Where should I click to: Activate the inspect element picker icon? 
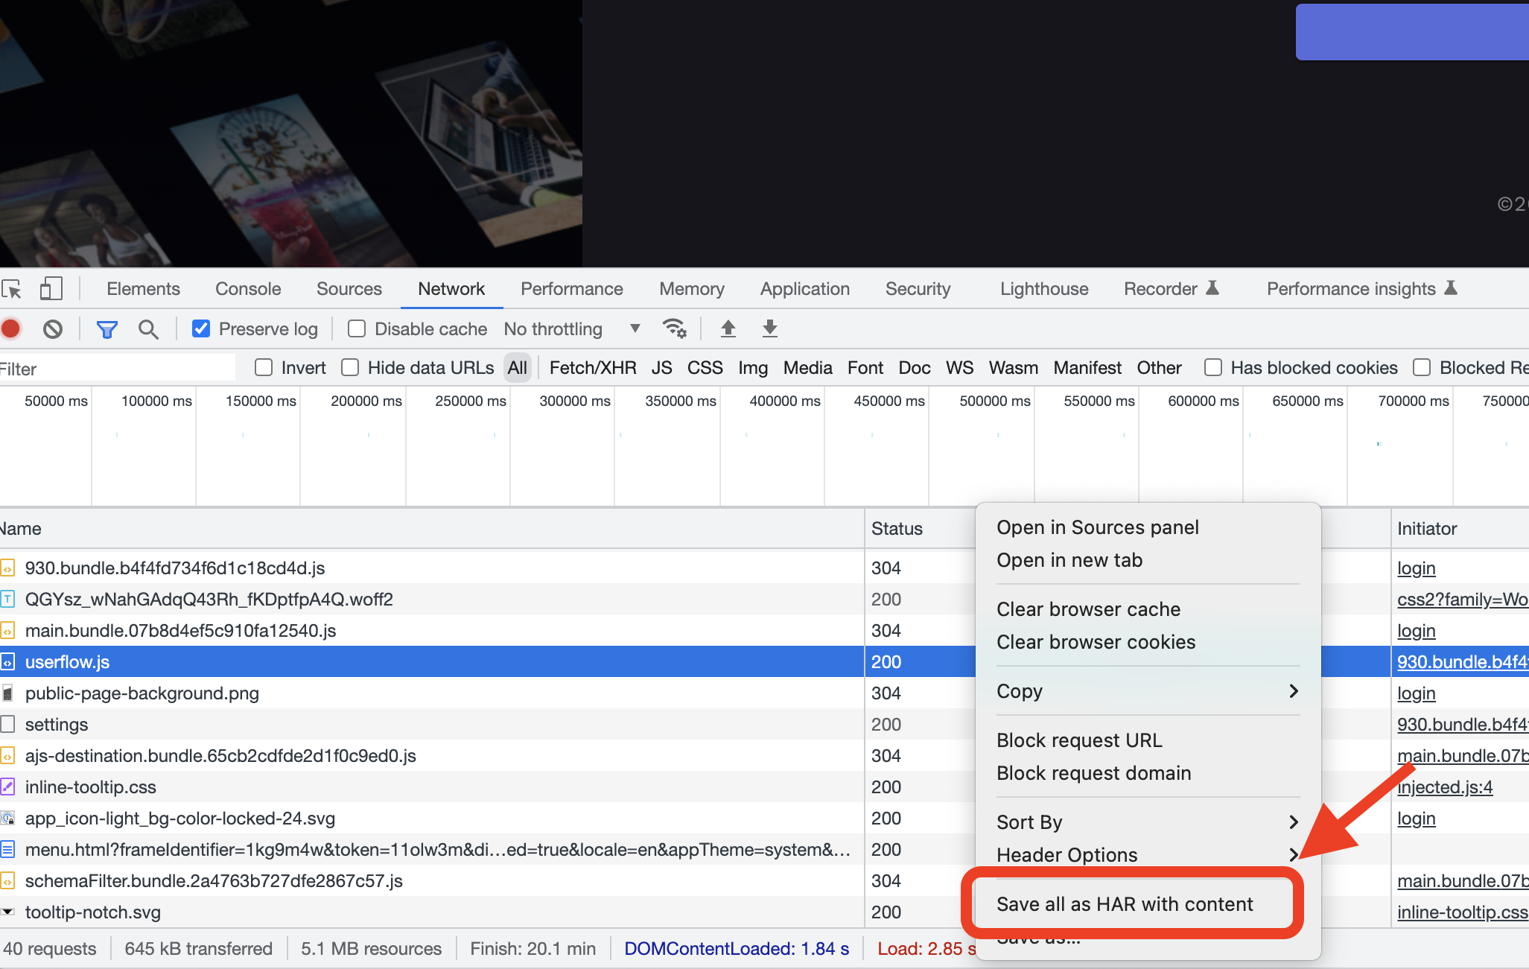point(12,289)
